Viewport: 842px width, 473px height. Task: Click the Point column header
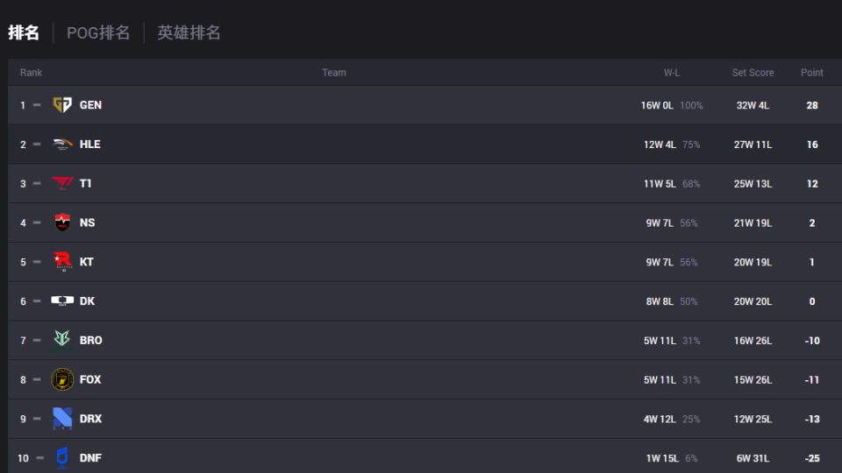[x=812, y=73]
